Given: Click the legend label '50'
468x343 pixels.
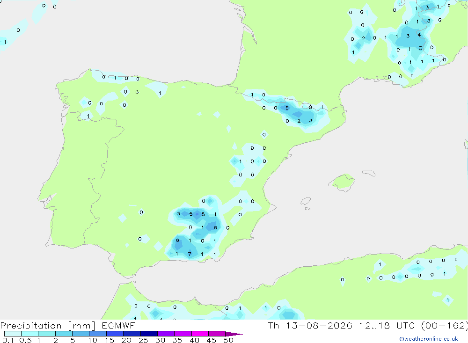Looking at the screenshot, I should [228, 340].
